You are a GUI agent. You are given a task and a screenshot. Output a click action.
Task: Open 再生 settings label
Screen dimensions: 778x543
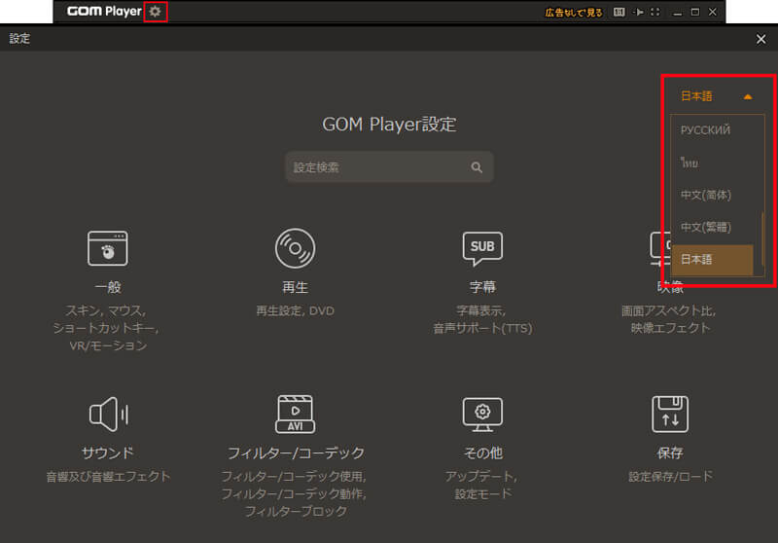click(x=296, y=287)
